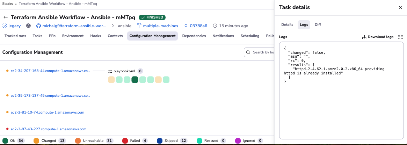Toggle the Unreachable status filter
This screenshot has width=407, height=145.
point(93,141)
